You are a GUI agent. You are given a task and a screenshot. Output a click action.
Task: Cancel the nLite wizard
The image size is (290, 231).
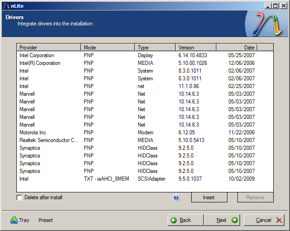pos(264,220)
